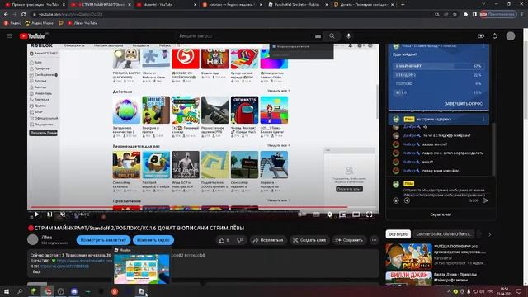Dislike the stream with thumbs down
This screenshot has height=297, width=528.
(240, 240)
